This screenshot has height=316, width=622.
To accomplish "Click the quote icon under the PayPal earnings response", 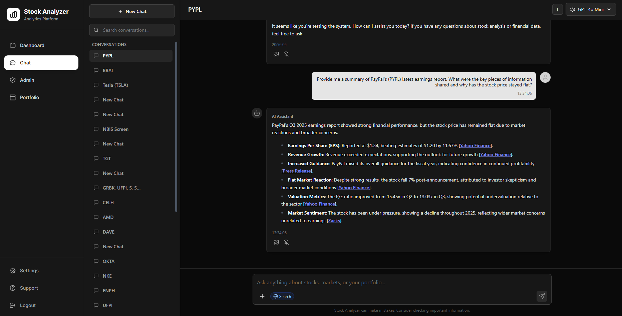I will tap(276, 242).
